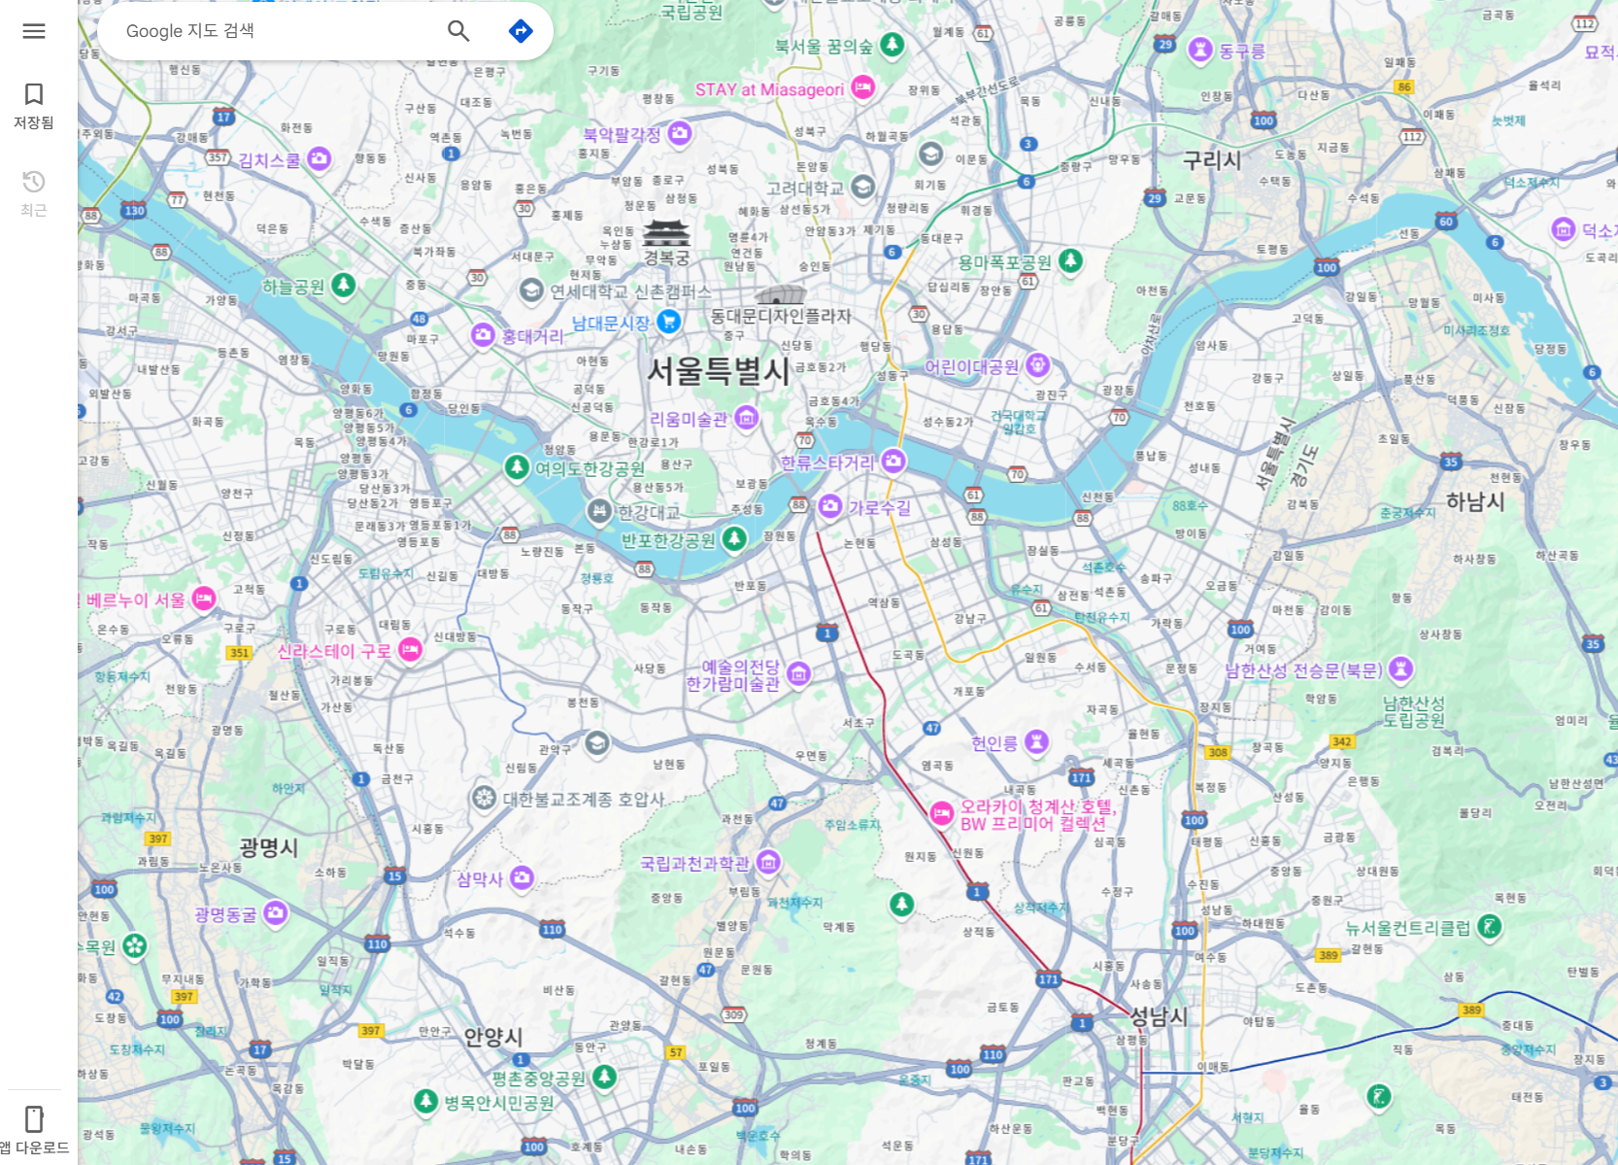This screenshot has width=1618, height=1165.
Task: Click the 연세대학교 신촌캠퍼스 university marker
Action: [530, 291]
